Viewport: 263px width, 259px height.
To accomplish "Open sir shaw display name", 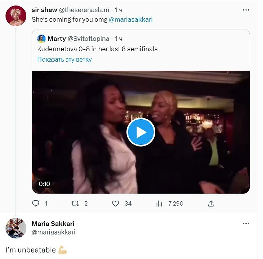I will pyautogui.click(x=44, y=10).
